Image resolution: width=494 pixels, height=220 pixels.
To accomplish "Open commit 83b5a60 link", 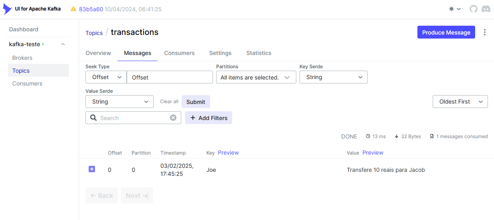I will [91, 9].
